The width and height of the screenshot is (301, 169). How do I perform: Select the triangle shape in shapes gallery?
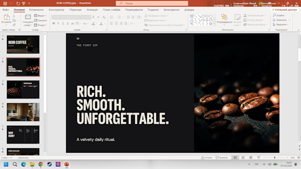[x=192, y=20]
